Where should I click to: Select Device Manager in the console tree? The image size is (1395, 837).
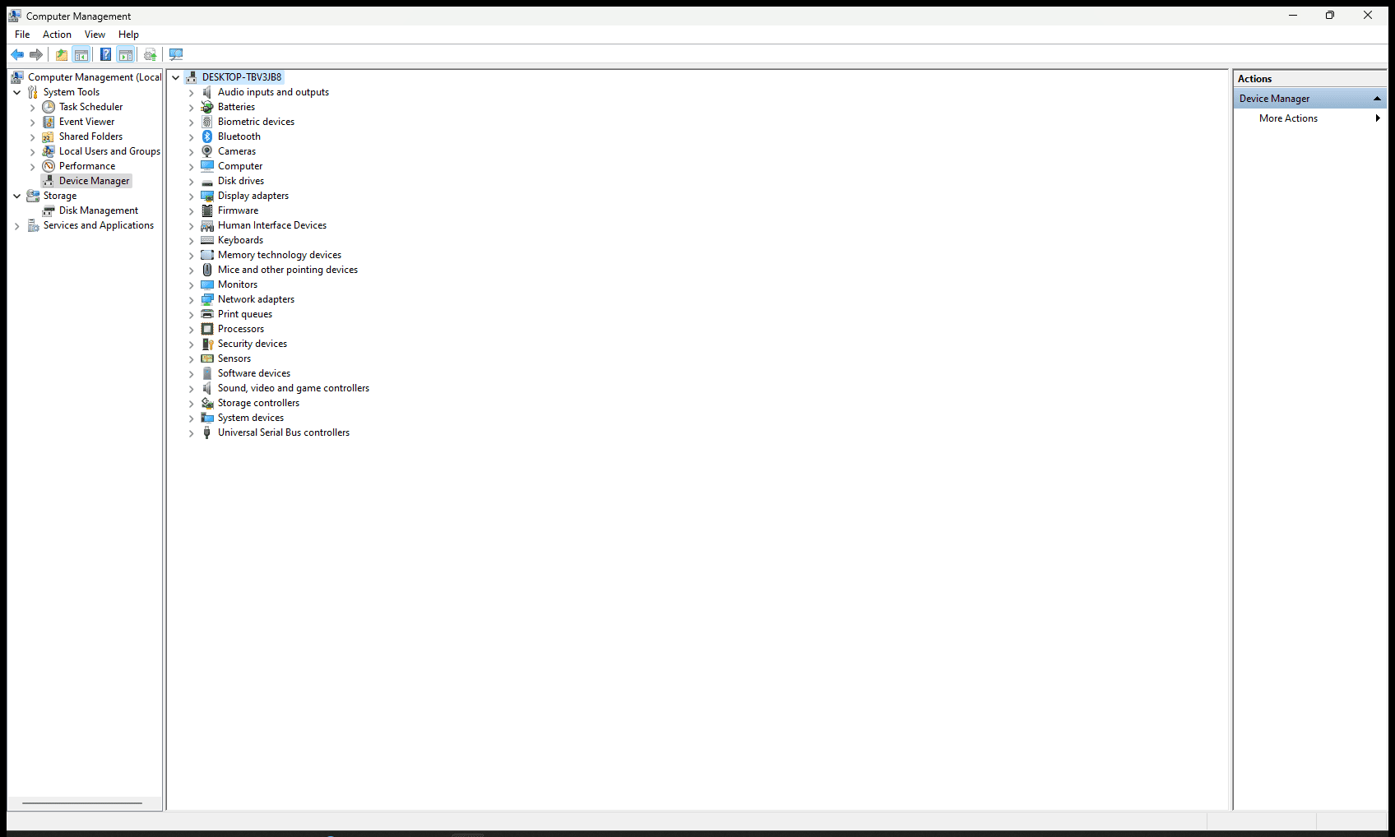click(94, 181)
